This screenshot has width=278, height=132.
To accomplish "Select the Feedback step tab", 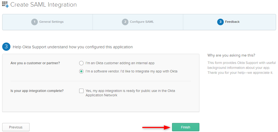I will [230, 22].
